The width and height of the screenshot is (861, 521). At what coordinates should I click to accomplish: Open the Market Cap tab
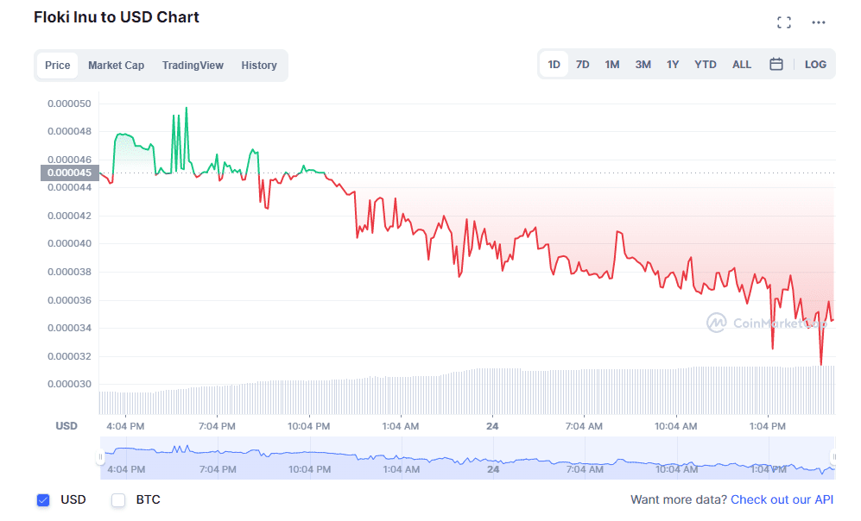coord(116,65)
